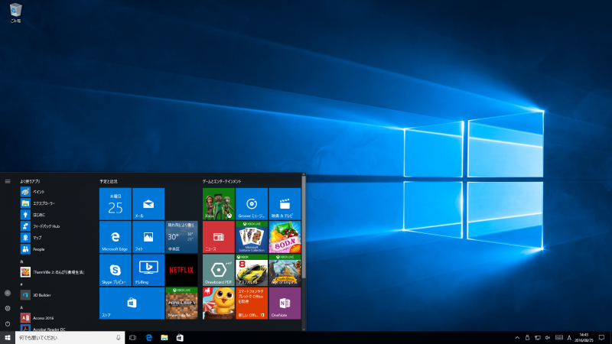Click the USB safely remove tray icon
Viewport: 612px width, 344px height.
527,338
